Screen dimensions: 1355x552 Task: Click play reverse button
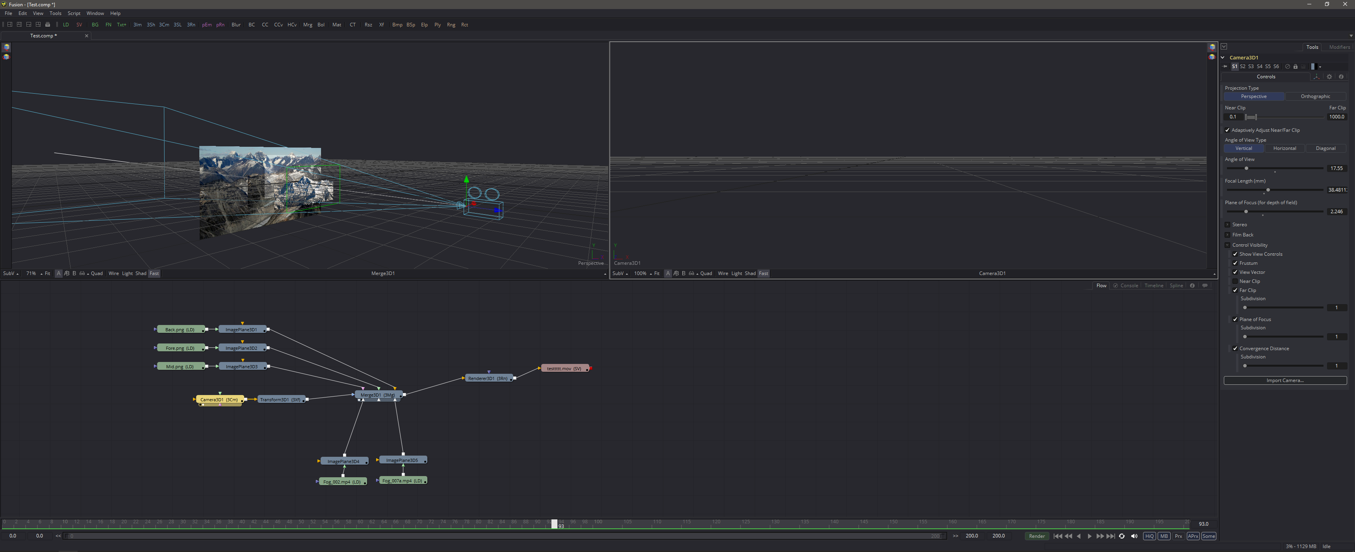click(1079, 536)
